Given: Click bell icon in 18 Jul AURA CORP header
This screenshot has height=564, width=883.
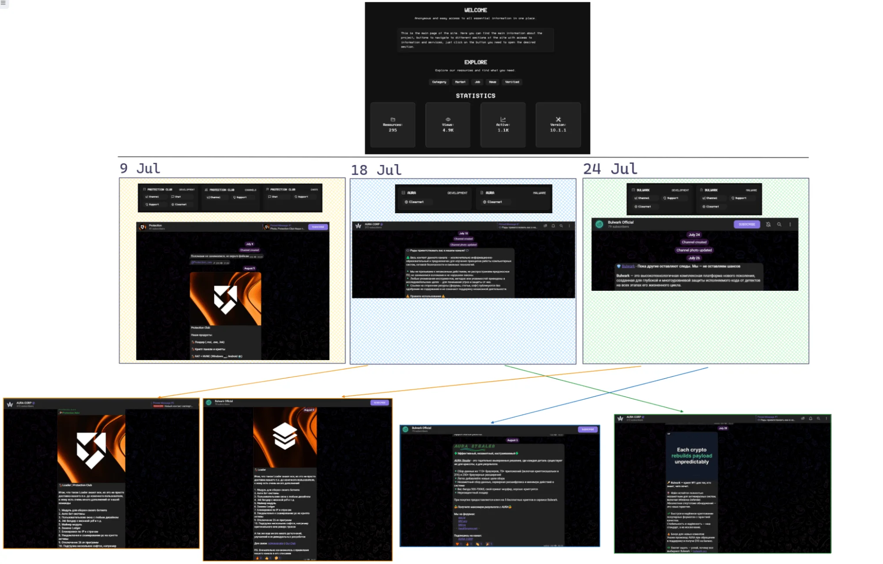Looking at the screenshot, I should 553,226.
